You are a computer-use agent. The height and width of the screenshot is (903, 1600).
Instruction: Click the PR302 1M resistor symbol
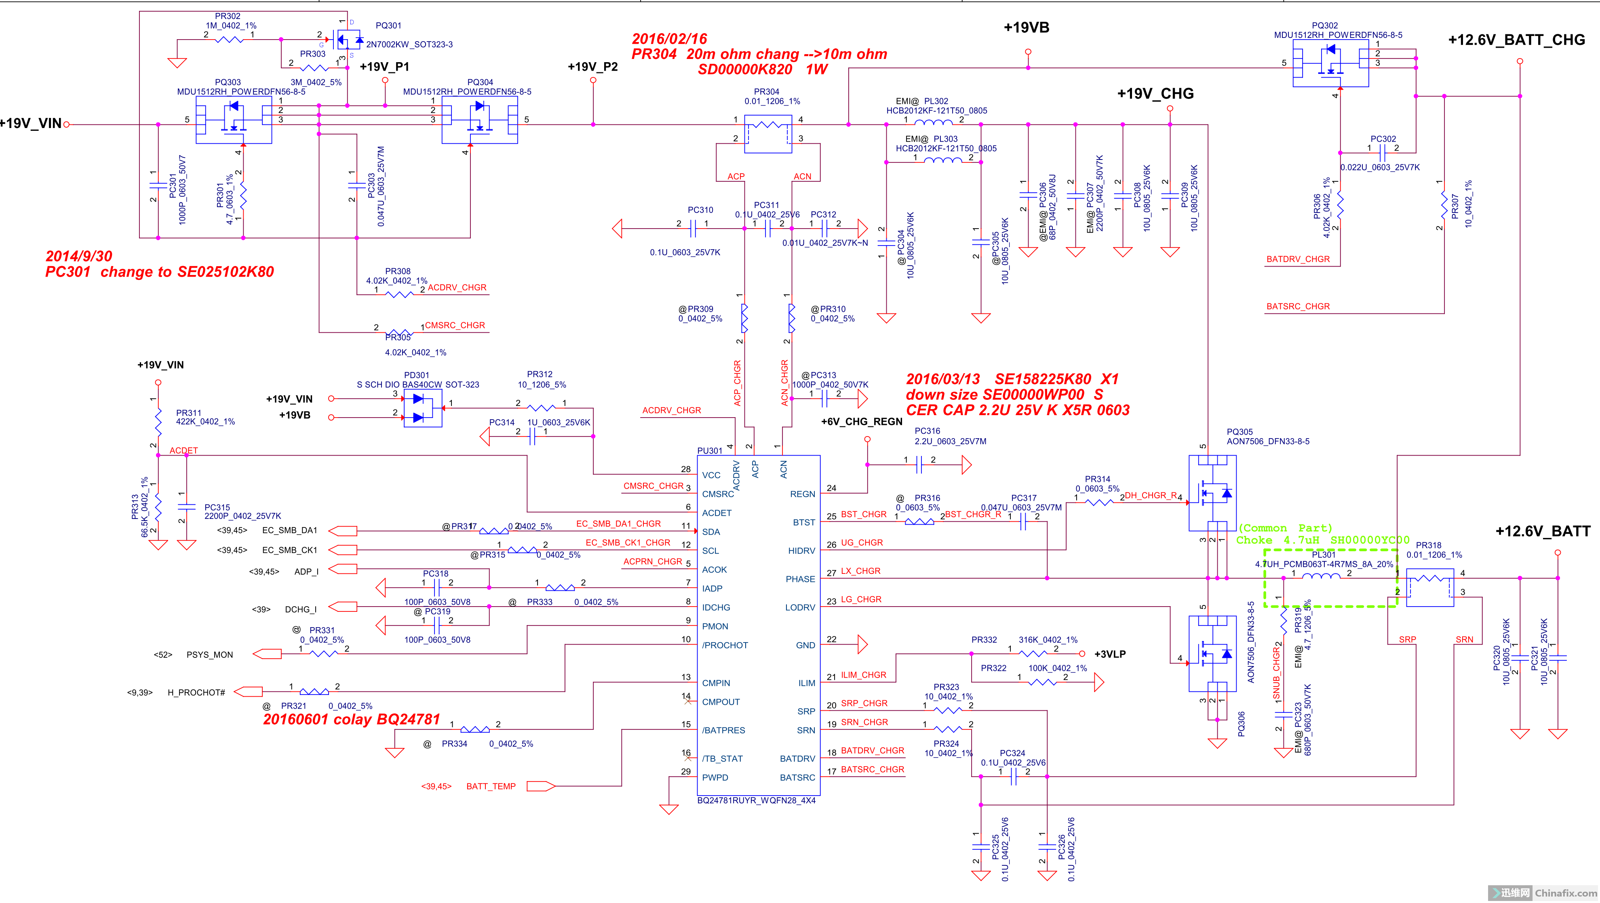tap(229, 39)
